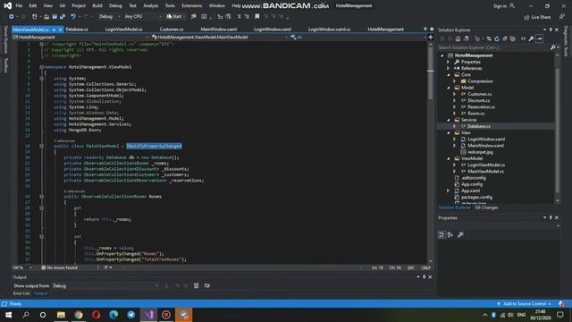Image resolution: width=572 pixels, height=322 pixels.
Task: Click the Navigate Backward toolbar icon
Action: click(x=12, y=16)
